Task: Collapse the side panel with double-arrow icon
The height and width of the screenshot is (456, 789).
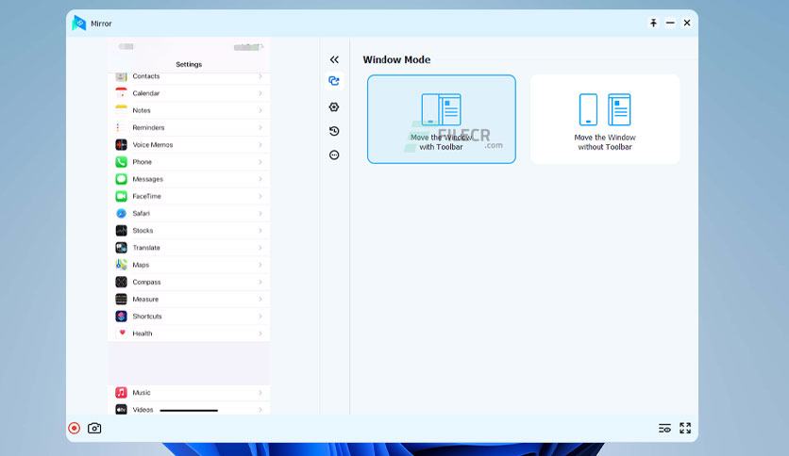Action: (x=334, y=59)
